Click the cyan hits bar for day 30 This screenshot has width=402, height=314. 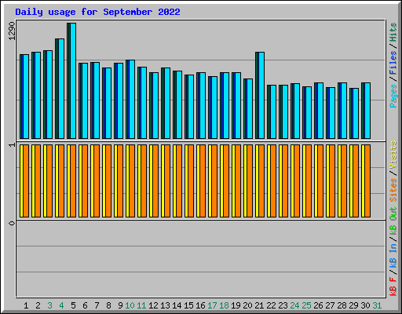pos(367,111)
